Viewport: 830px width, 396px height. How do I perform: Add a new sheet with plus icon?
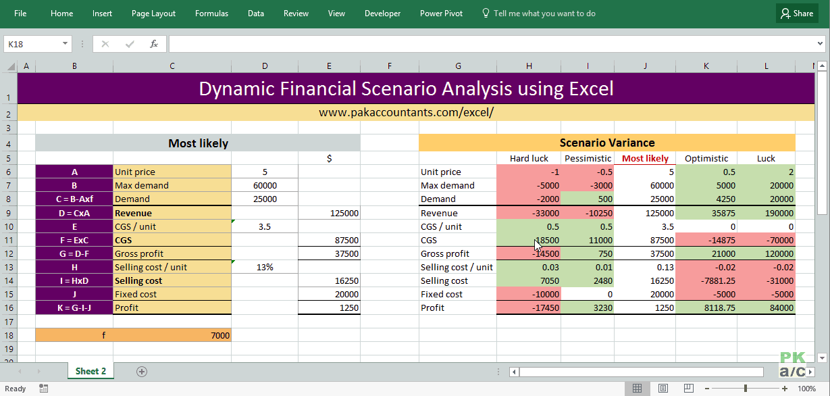pyautogui.click(x=141, y=371)
